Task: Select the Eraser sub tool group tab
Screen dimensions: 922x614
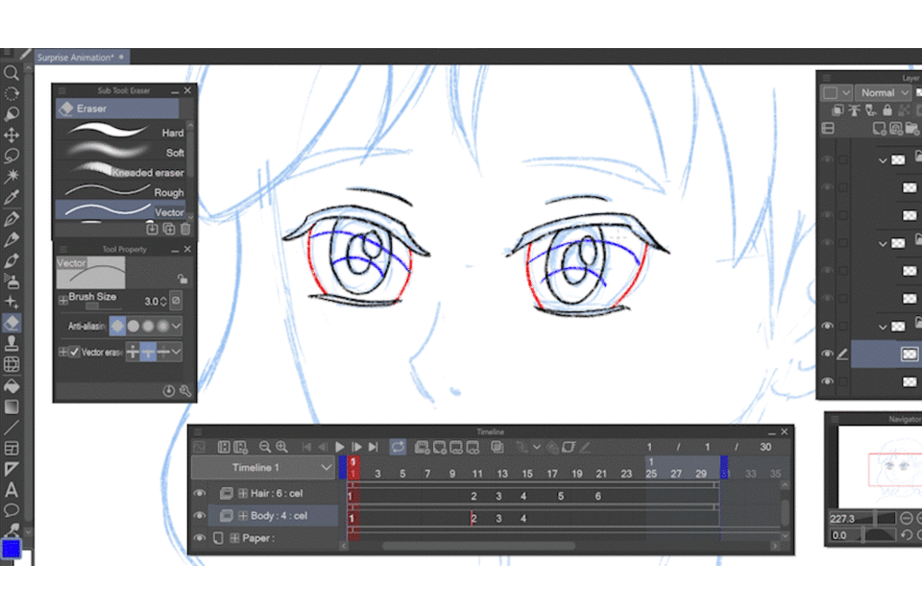Action: click(117, 109)
